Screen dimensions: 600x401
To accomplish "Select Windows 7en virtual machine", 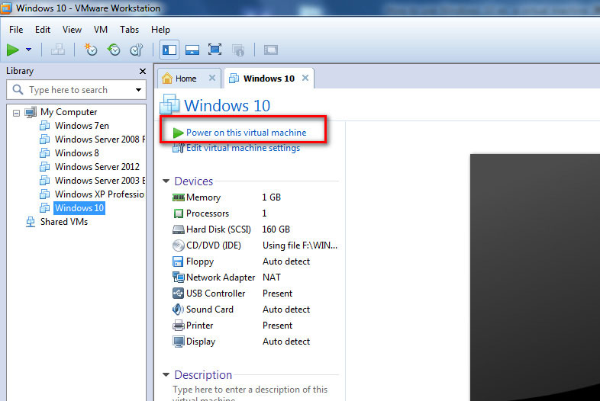I will 82,125.
